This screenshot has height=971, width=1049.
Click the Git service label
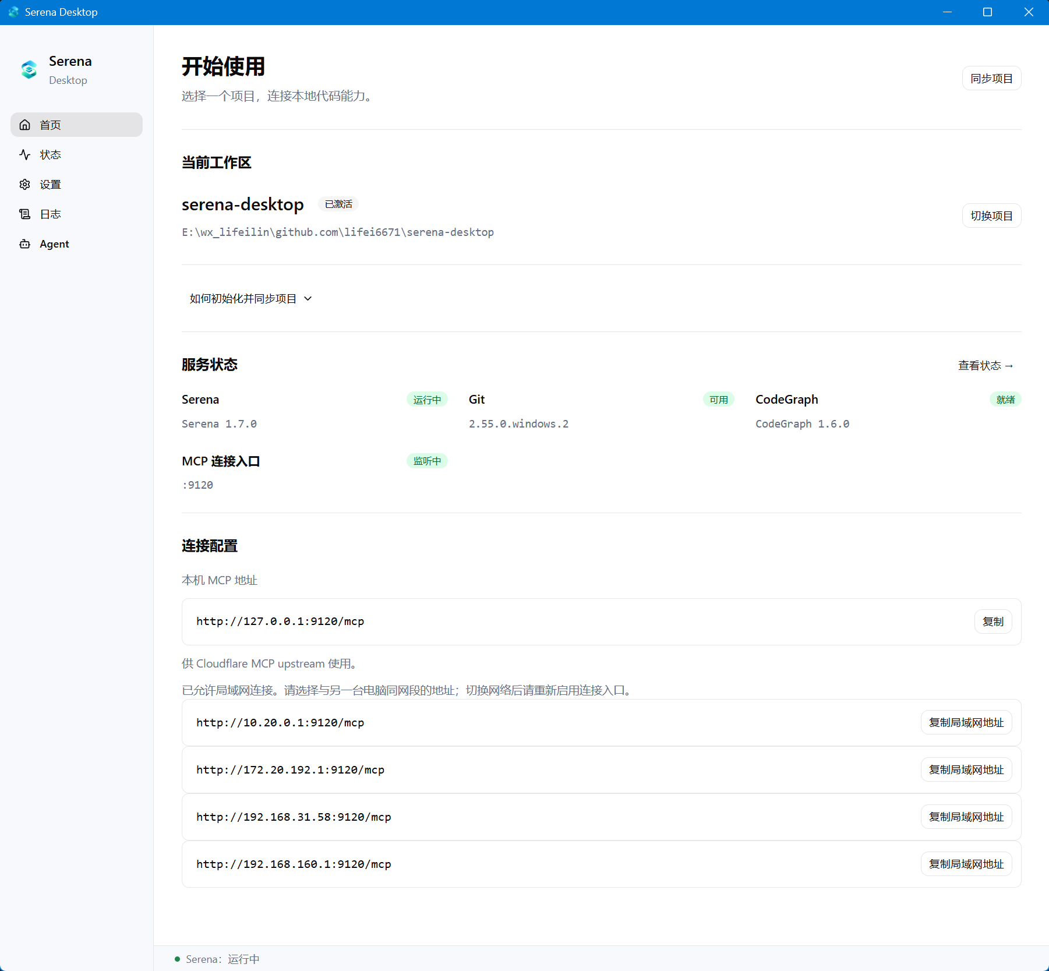pos(476,400)
